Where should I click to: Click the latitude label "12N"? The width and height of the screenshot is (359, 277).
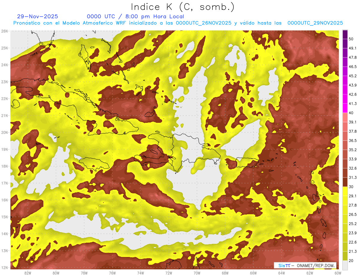pos(4,267)
